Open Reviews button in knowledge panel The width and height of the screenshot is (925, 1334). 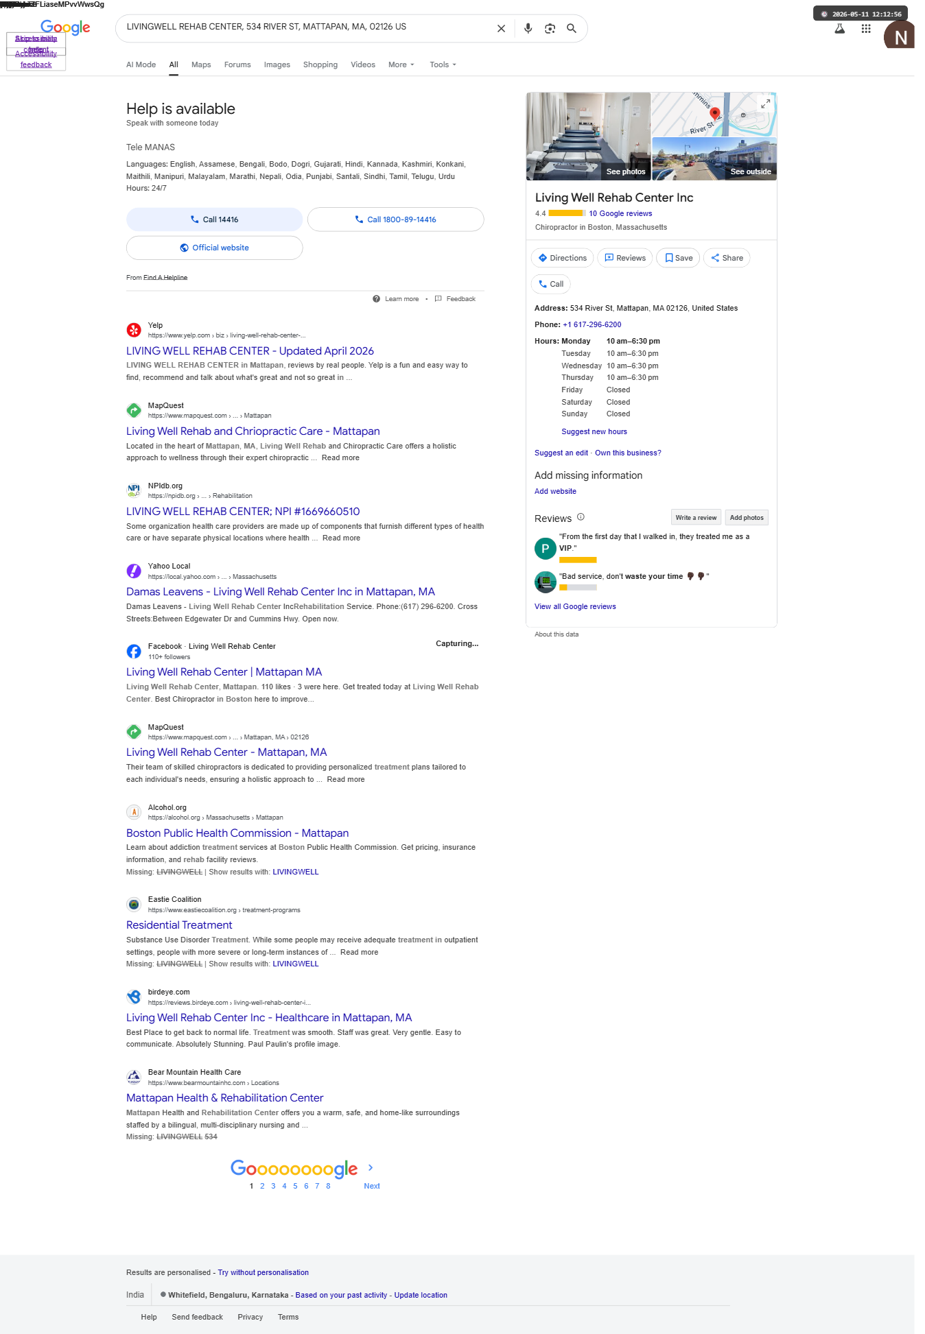(624, 258)
